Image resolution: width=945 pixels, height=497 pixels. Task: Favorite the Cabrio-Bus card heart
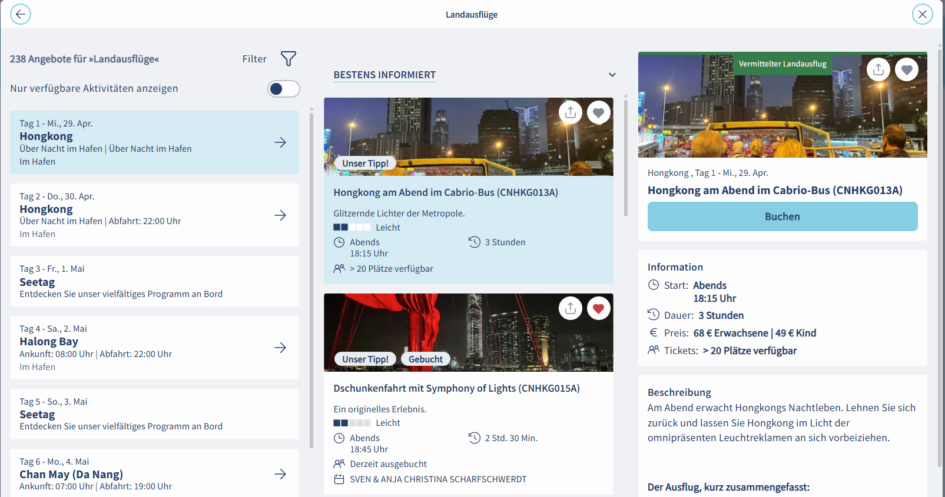598,112
